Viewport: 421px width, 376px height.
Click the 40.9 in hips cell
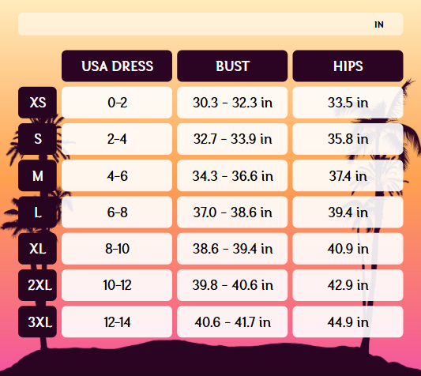[348, 249]
